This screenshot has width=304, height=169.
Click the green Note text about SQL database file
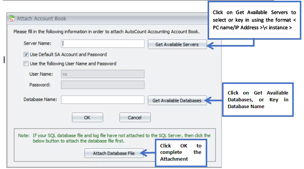pyautogui.click(x=114, y=138)
